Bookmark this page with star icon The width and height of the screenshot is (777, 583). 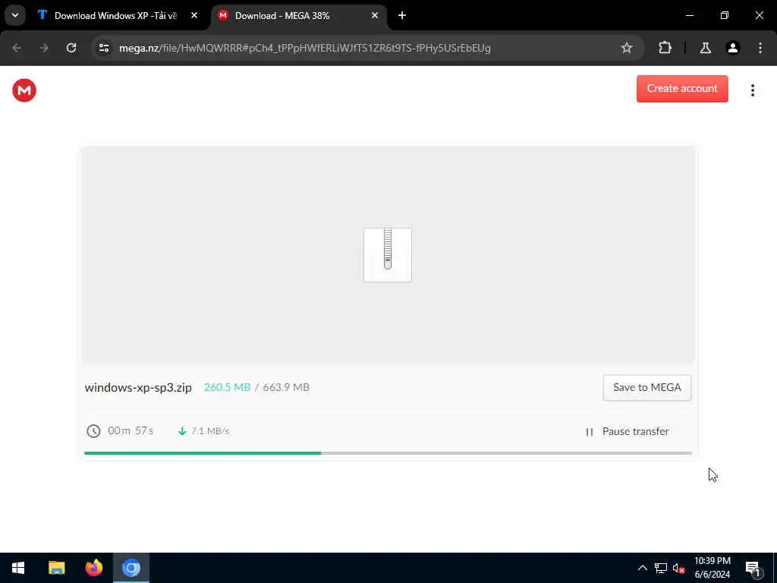pos(626,48)
